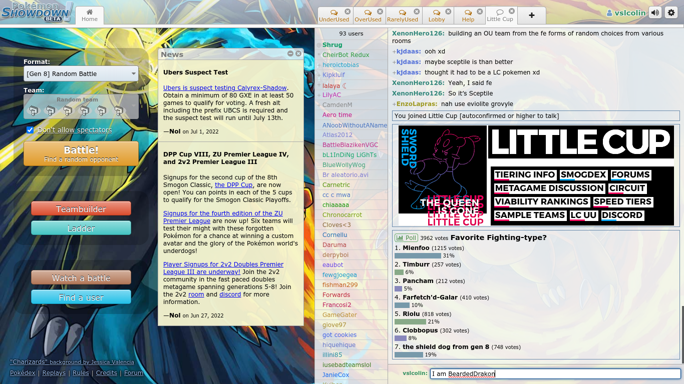Click Find a user button
This screenshot has width=684, height=384.
(81, 297)
